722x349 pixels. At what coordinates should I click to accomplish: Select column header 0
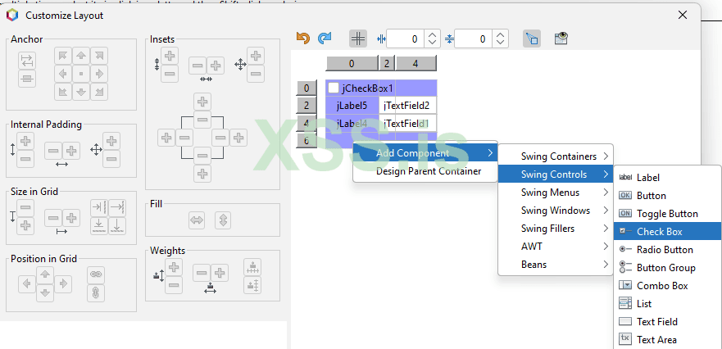tap(352, 64)
